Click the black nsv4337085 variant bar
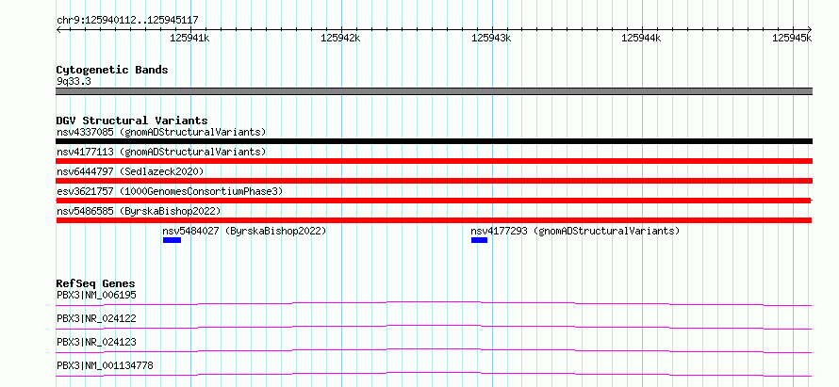 (434, 141)
